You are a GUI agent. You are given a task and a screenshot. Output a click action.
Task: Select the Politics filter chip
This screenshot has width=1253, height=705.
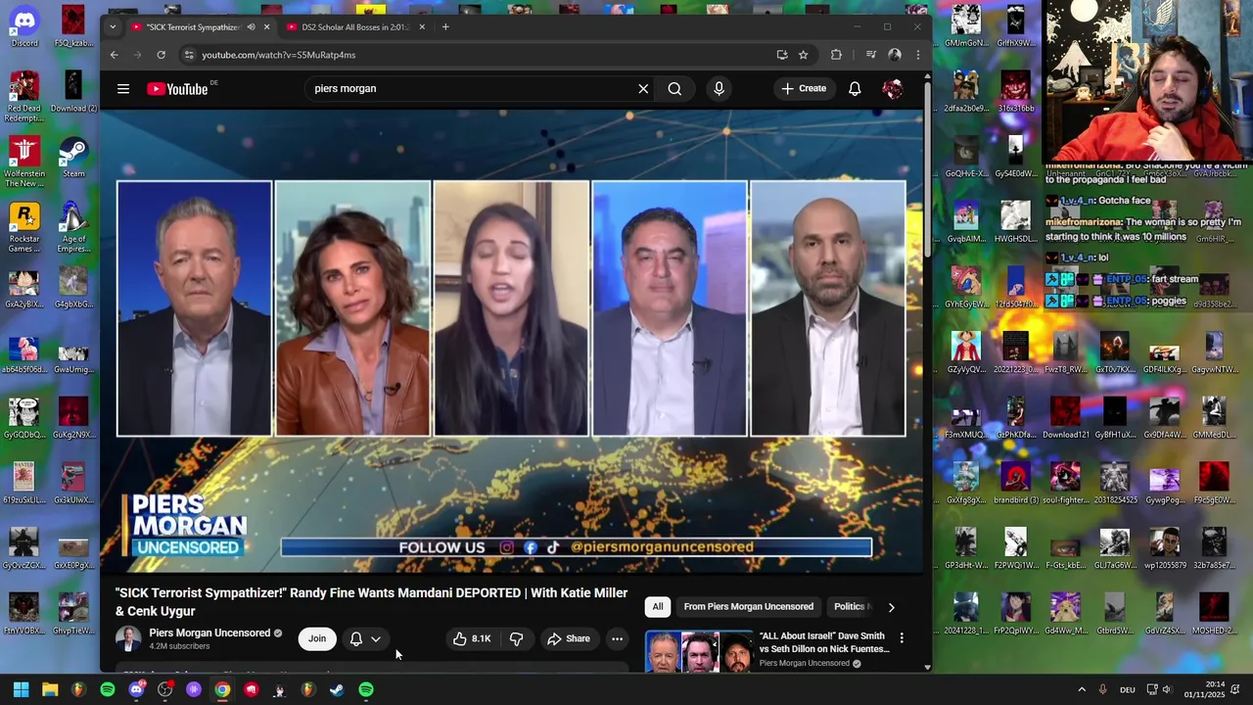pos(851,607)
